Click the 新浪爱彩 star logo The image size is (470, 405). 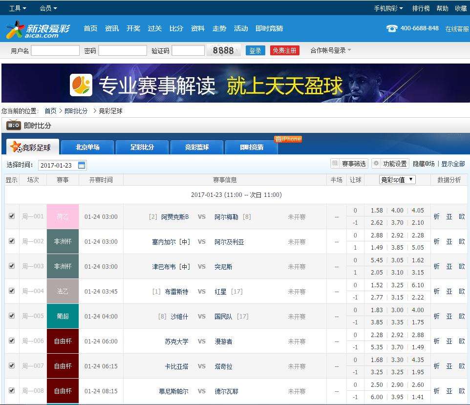pyautogui.click(x=15, y=28)
